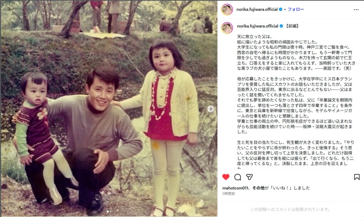Screen dimensions: 364x217
Task: Click verified badge beside 【前編】 label
Action: point(281,26)
